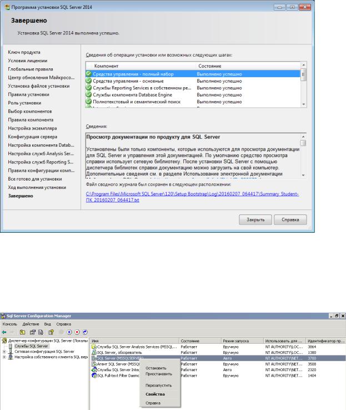This screenshot has width=346, height=410.
Task: Click the Справка button in setup
Action: click(290, 219)
